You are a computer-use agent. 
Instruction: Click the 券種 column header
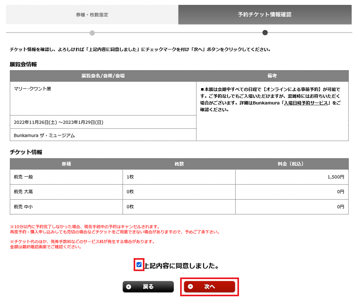point(66,164)
